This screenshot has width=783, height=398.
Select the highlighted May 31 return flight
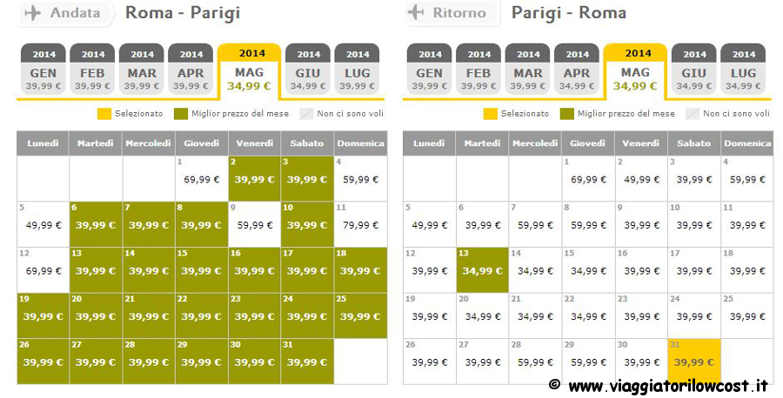(x=694, y=362)
